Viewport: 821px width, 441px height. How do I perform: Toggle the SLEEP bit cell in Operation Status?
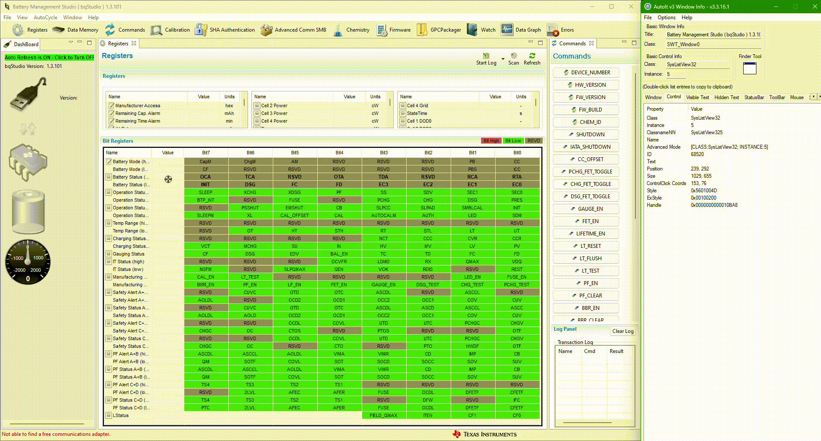click(x=206, y=192)
